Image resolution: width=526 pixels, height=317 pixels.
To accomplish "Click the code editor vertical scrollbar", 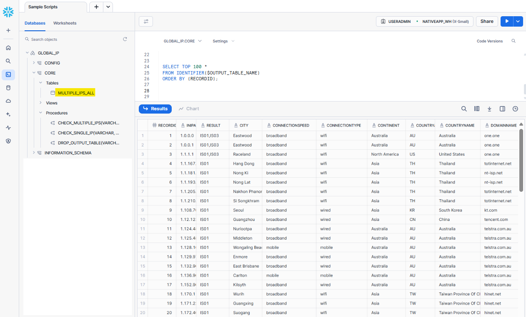I will click(524, 89).
